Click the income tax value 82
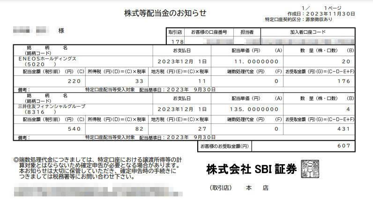The height and width of the screenshot is (202, 373). click(139, 128)
